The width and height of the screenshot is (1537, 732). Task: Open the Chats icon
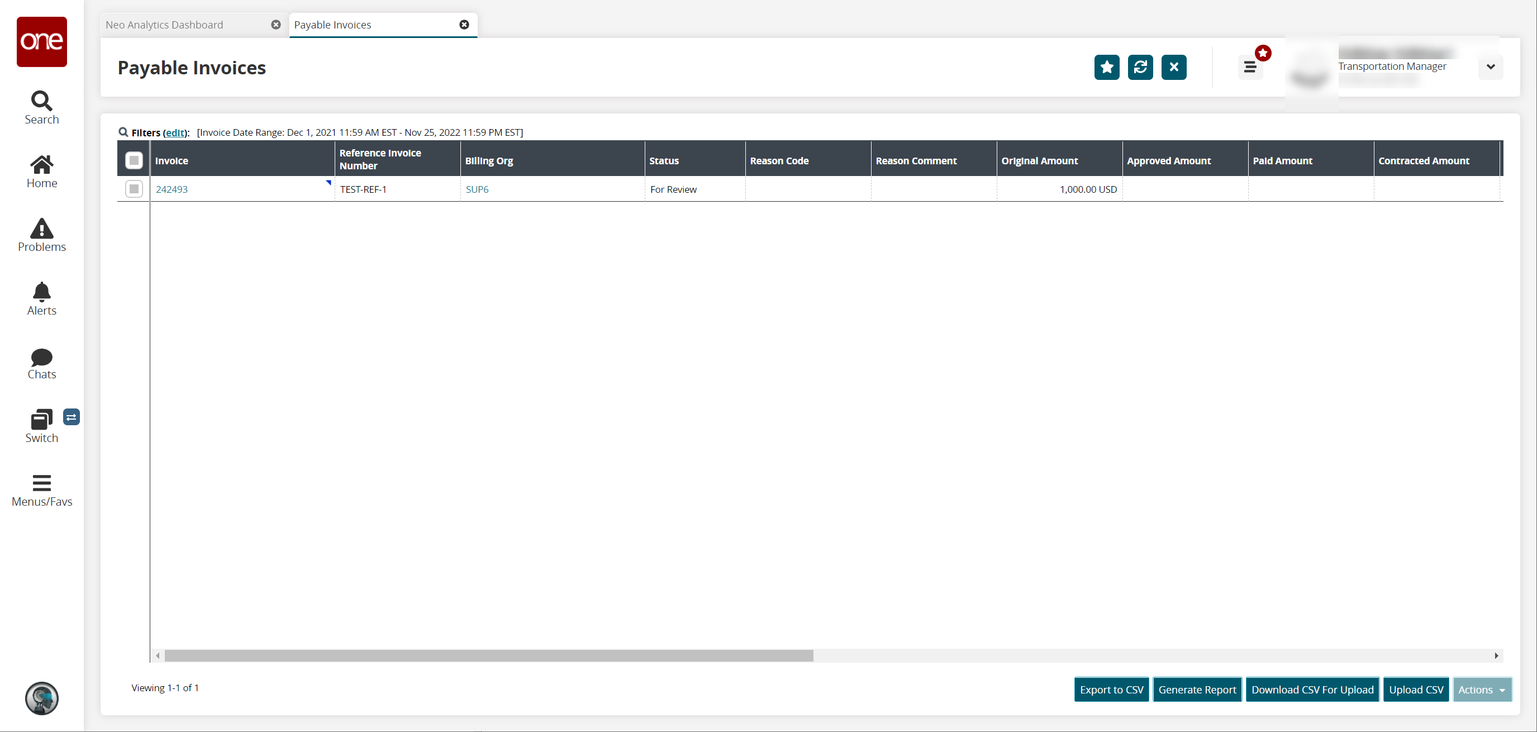(41, 363)
